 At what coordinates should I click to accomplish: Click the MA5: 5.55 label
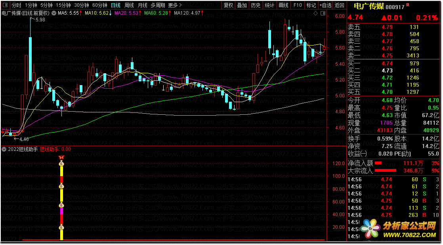click(x=68, y=13)
